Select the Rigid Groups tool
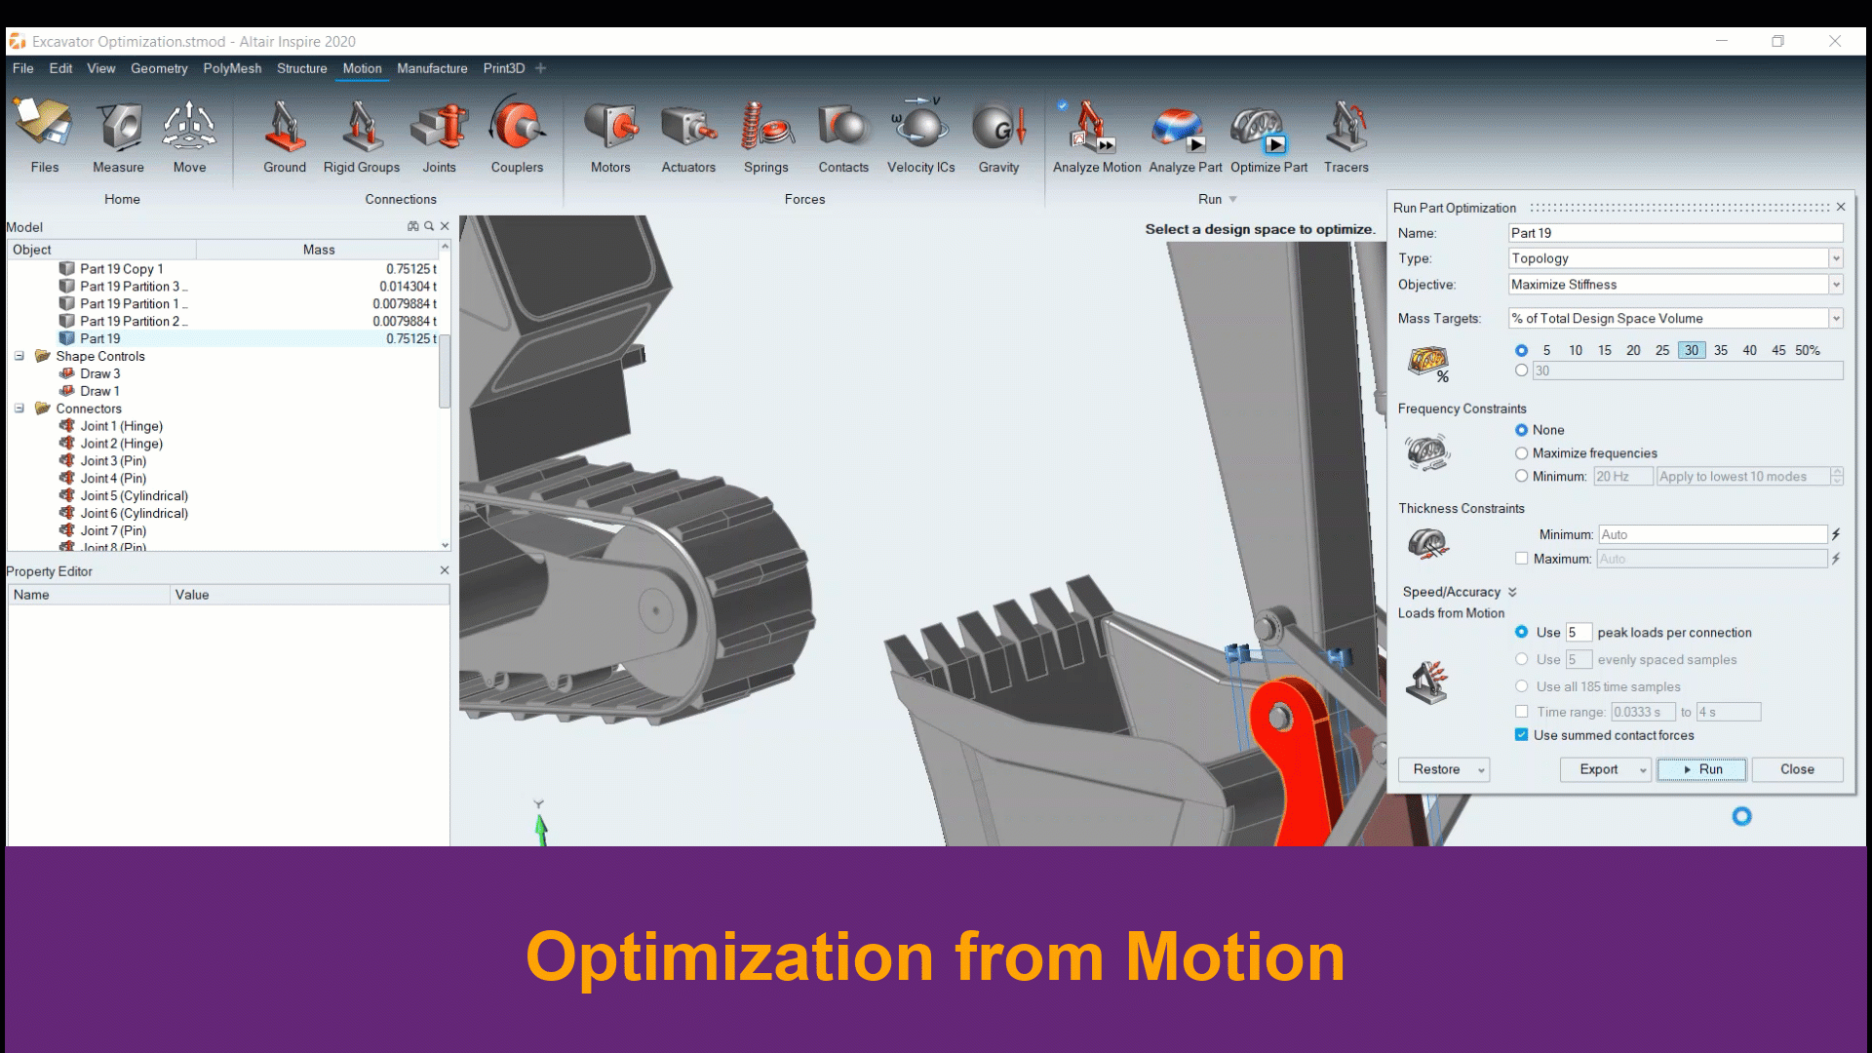The width and height of the screenshot is (1872, 1053). click(x=362, y=128)
